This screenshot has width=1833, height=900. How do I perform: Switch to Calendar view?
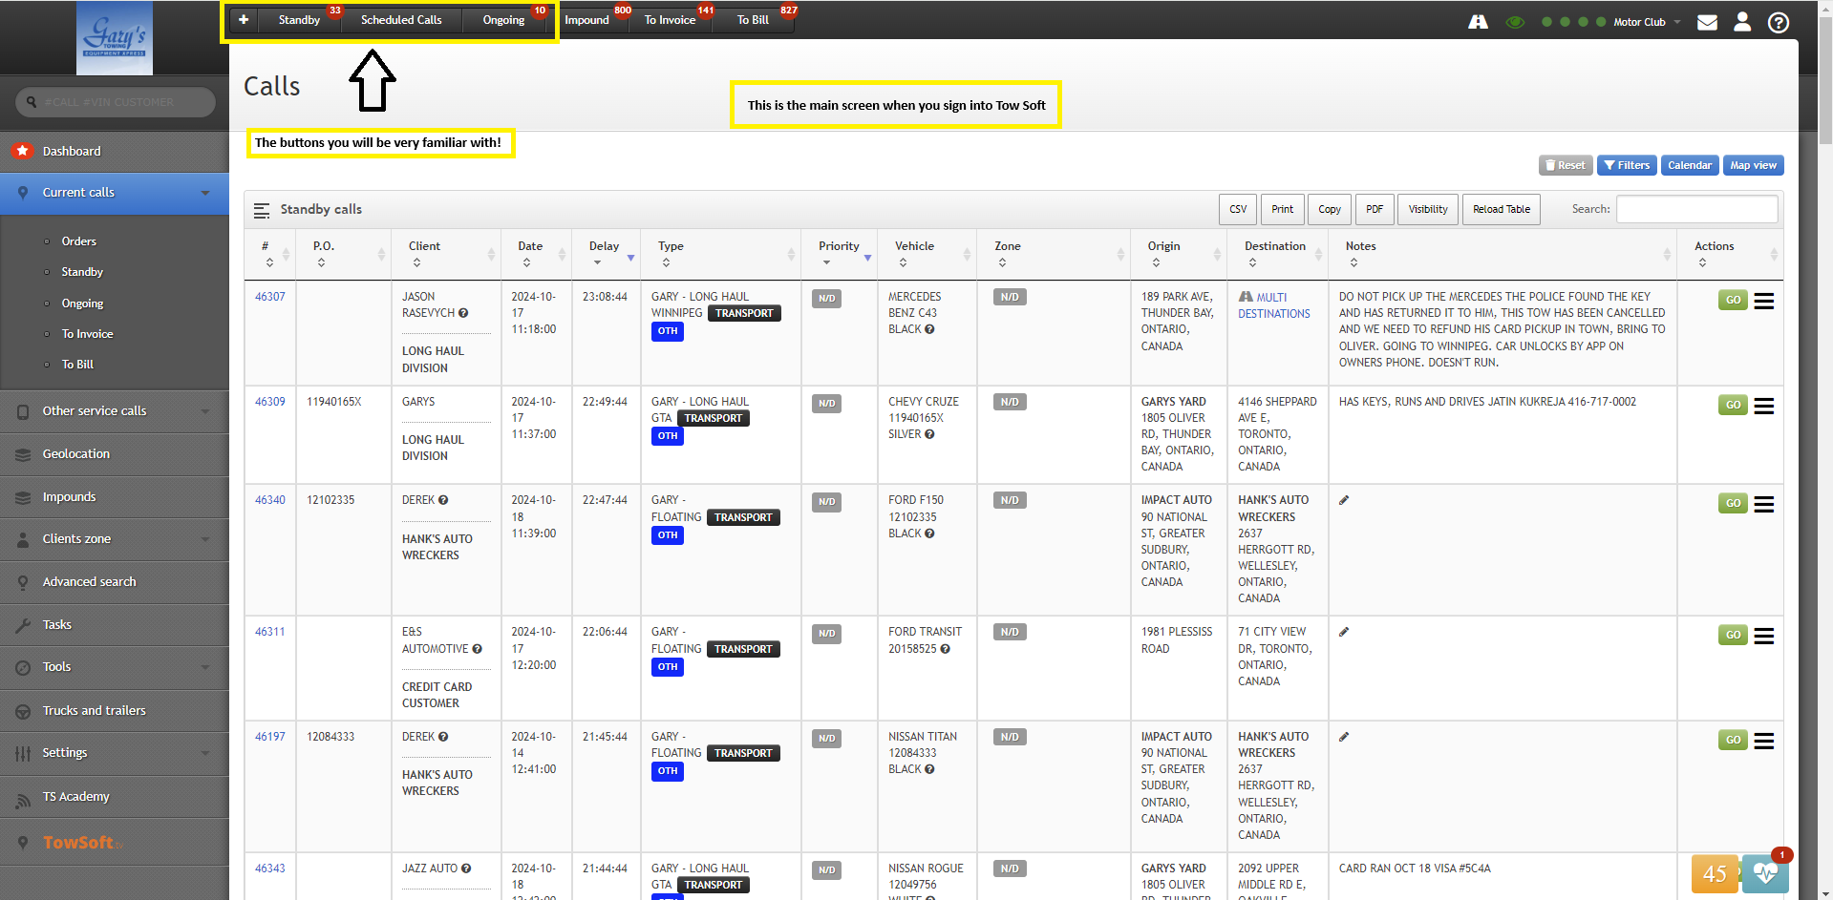tap(1690, 165)
